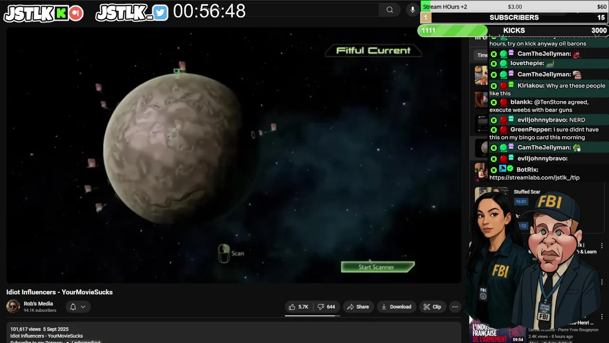609x343 pixels.
Task: Open the streamlabs.com/jstlk_/tip link in chat
Action: tap(534, 178)
